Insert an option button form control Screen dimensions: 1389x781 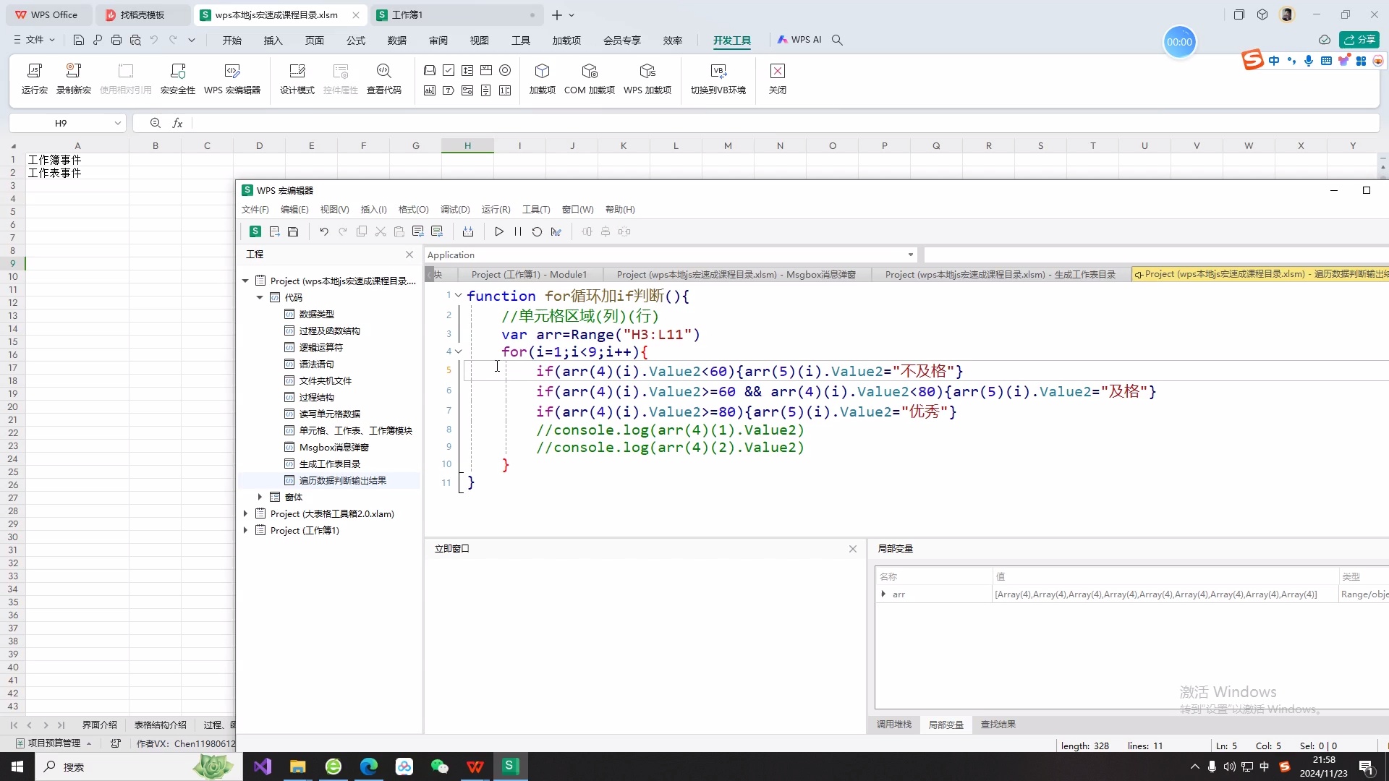click(505, 70)
